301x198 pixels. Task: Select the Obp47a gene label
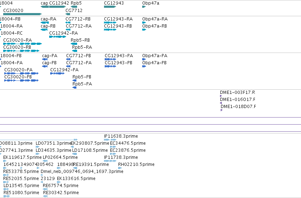151,3
